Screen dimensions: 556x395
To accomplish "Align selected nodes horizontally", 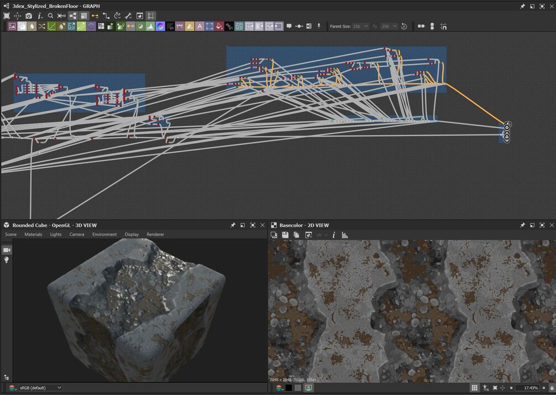I will 421,26.
